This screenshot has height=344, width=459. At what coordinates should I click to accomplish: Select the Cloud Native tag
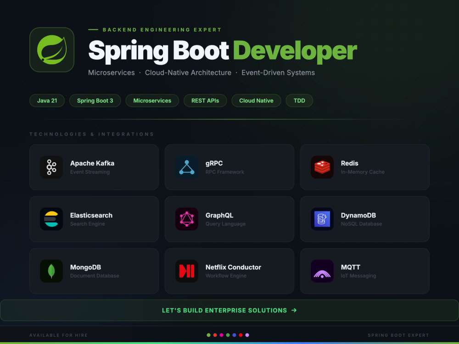click(x=257, y=100)
